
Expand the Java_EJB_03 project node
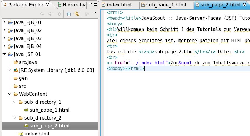click(4, 38)
